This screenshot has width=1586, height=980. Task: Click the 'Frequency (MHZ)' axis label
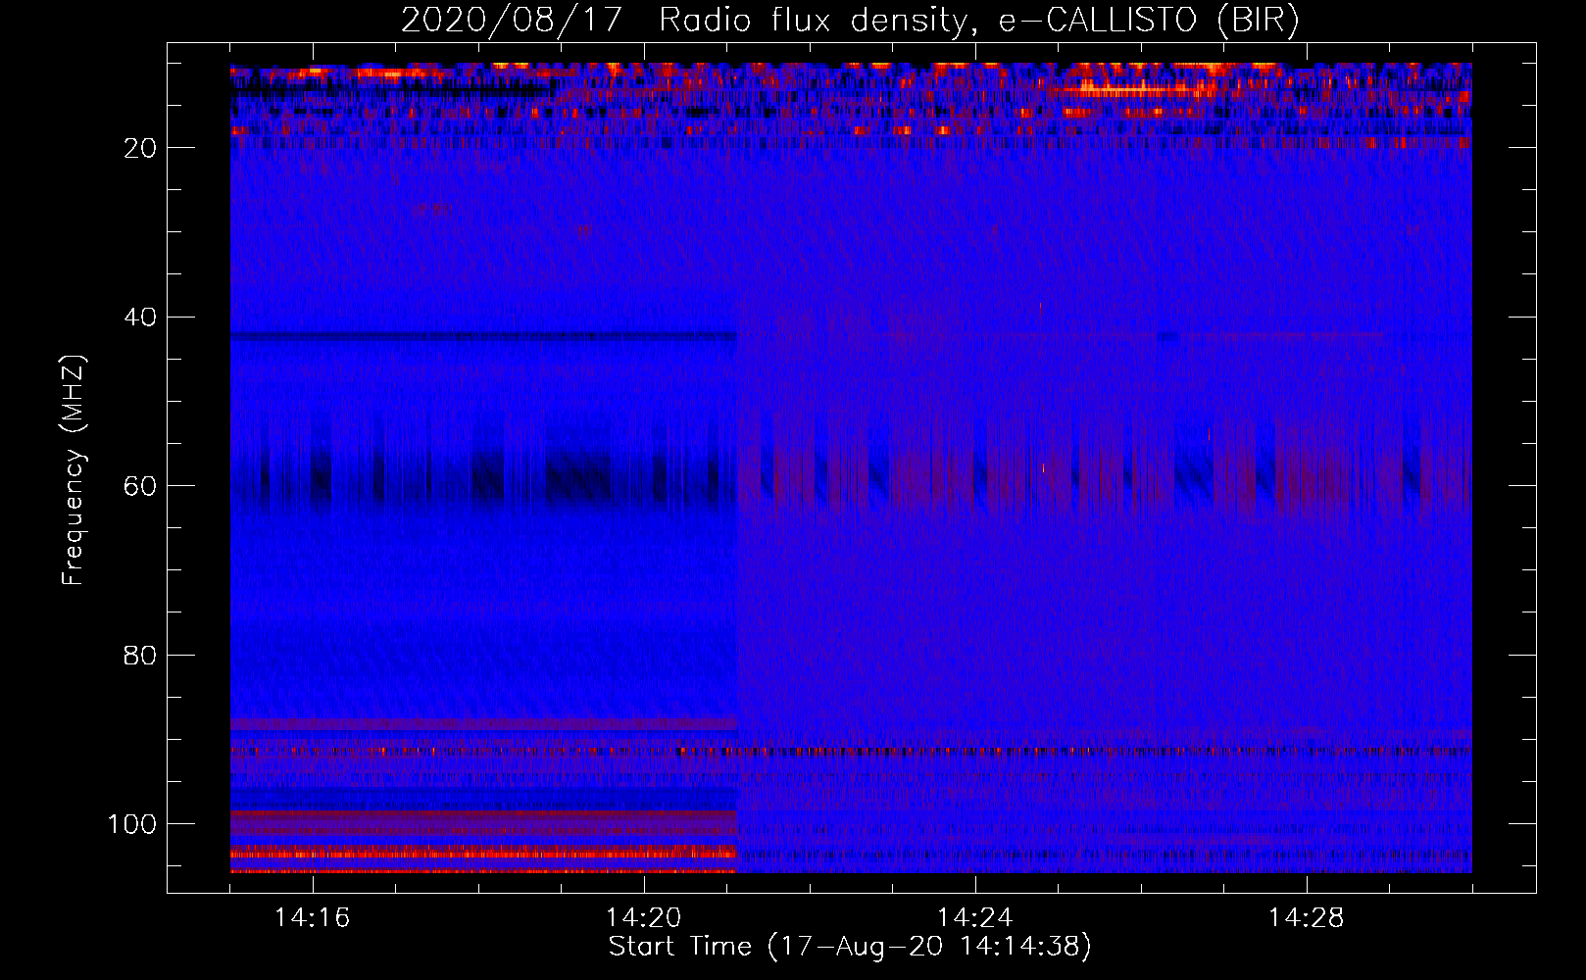(x=74, y=469)
